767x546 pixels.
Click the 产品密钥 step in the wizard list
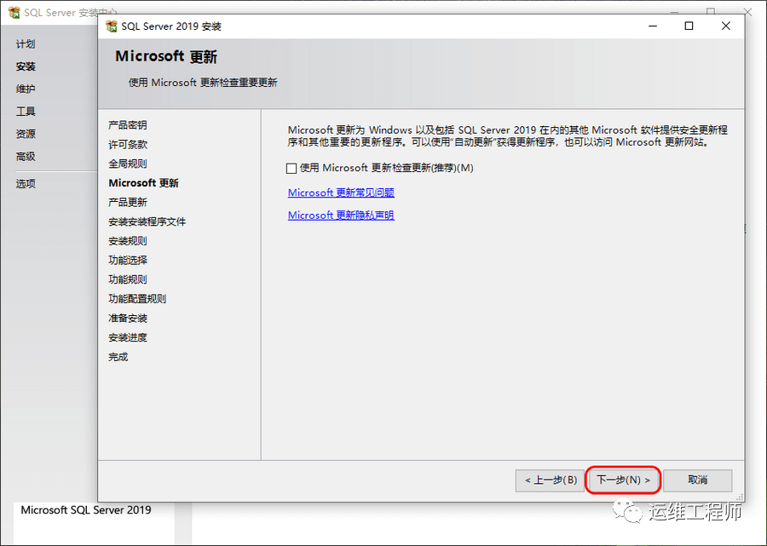(128, 125)
